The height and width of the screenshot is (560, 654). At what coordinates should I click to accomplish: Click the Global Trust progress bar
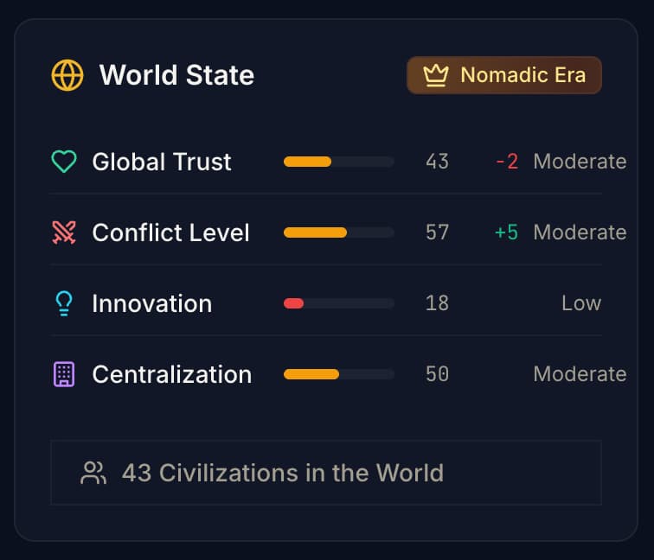(338, 162)
